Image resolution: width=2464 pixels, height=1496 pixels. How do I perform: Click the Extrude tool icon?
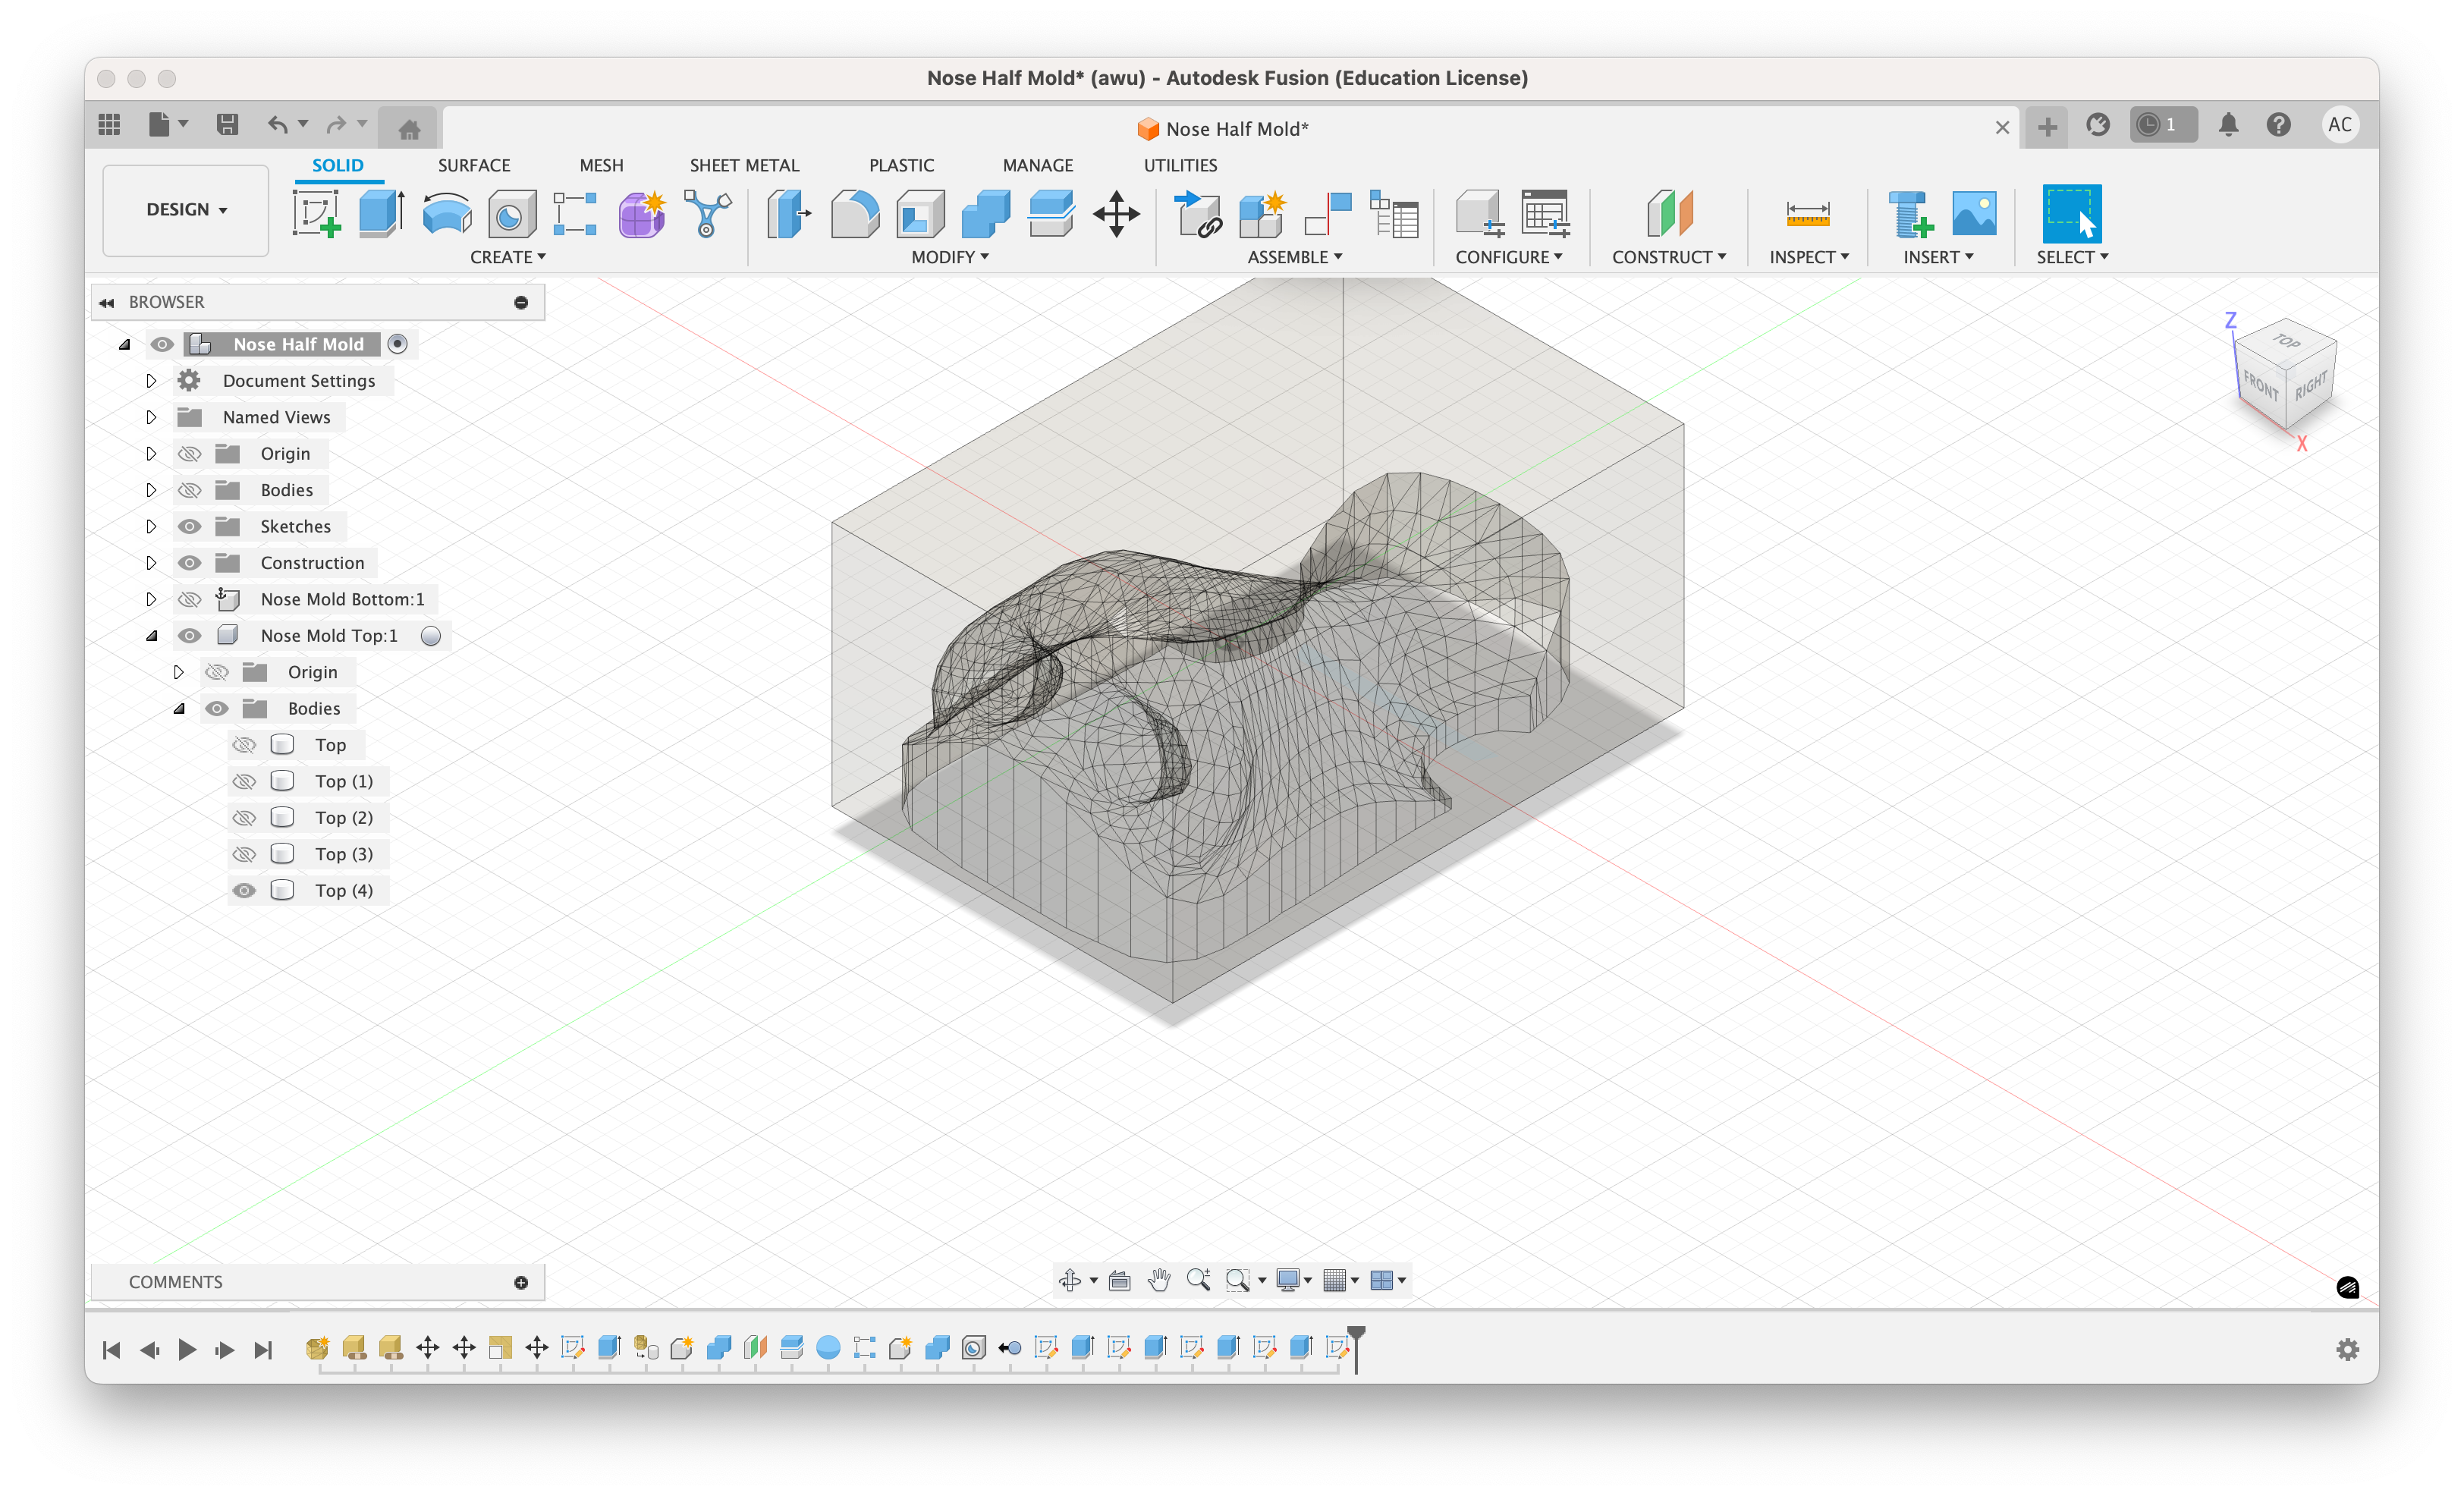point(381,213)
